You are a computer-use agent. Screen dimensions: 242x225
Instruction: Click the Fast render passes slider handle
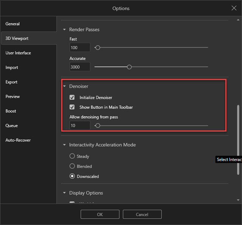(98, 48)
